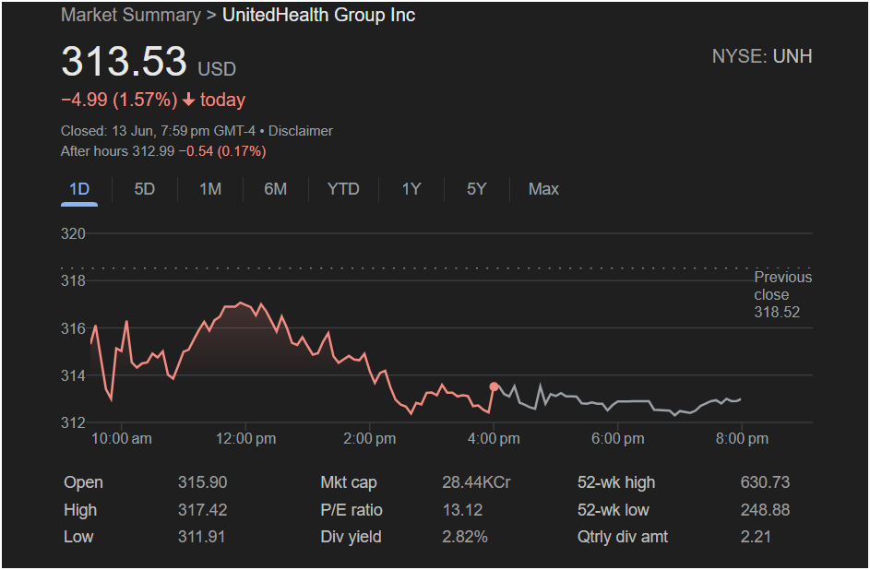Click the Closed: 13 Jun timestamp
Screen dimensions: 870x570
(158, 131)
